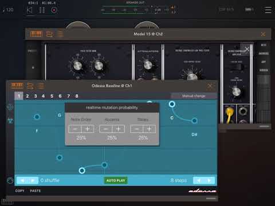Viewport: 275px width, 206px height.
Task: Select pattern tab 3 in Odessa
Action: pyautogui.click(x=36, y=96)
